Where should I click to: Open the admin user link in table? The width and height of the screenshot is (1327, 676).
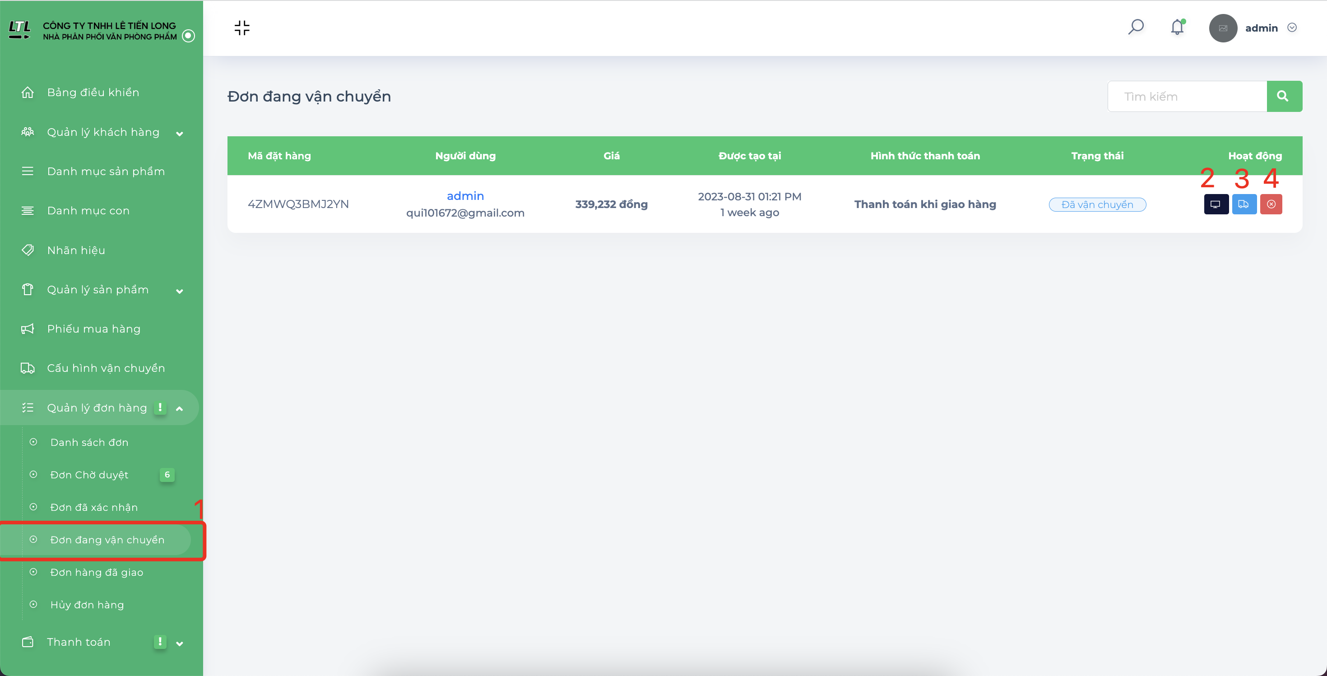[465, 196]
